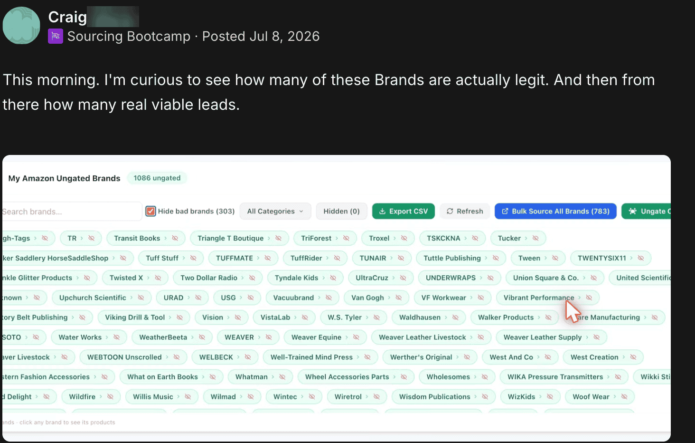This screenshot has height=443, width=695.
Task: Click eye-slash icon for Vibrant Performance
Action: pyautogui.click(x=589, y=298)
